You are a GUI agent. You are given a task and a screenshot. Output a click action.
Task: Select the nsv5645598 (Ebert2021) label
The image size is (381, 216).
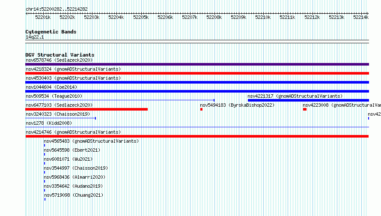[x=72, y=150]
